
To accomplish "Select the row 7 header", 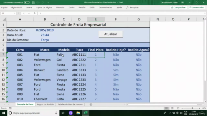I will [3, 54].
